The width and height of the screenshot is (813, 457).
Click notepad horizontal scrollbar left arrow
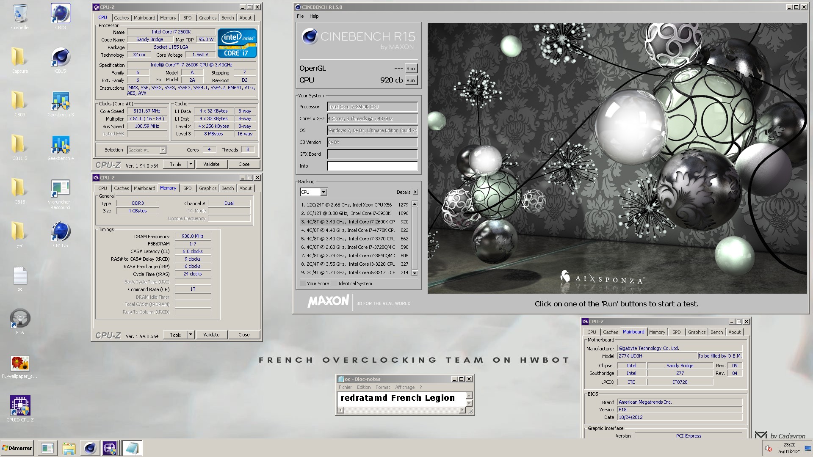coord(341,410)
